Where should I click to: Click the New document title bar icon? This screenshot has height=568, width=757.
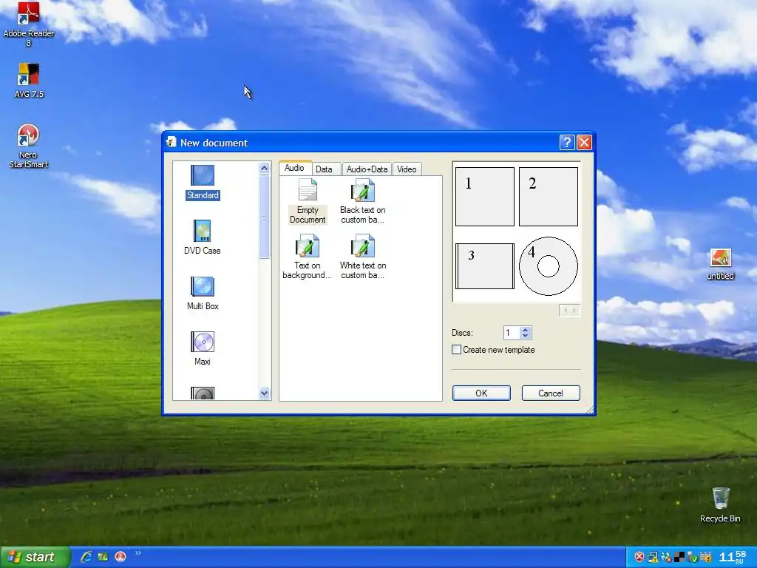pyautogui.click(x=171, y=142)
